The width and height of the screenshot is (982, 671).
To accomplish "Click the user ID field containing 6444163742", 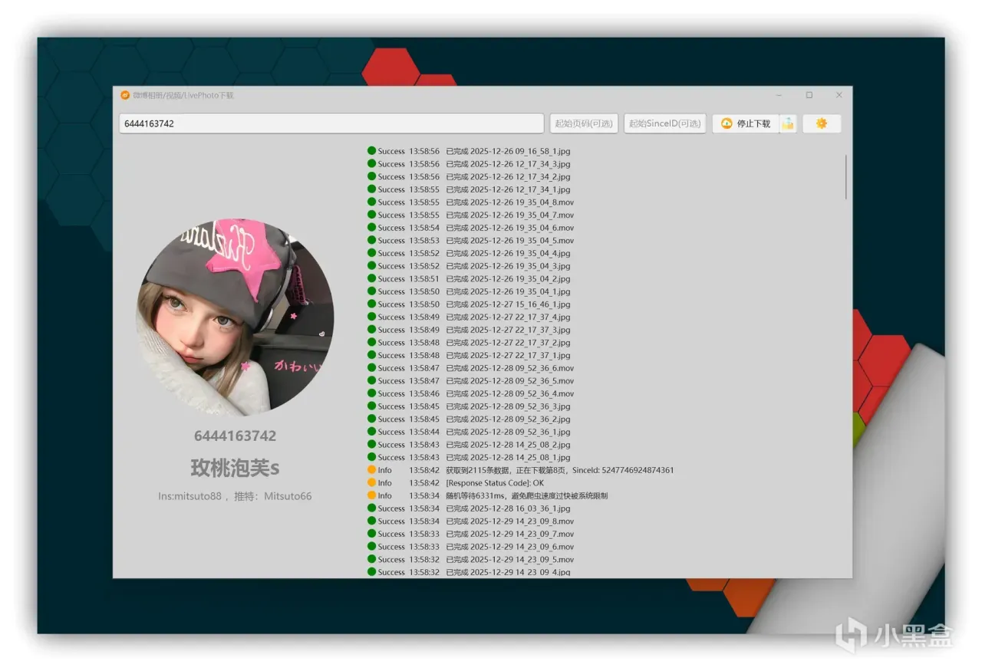I will pos(331,123).
